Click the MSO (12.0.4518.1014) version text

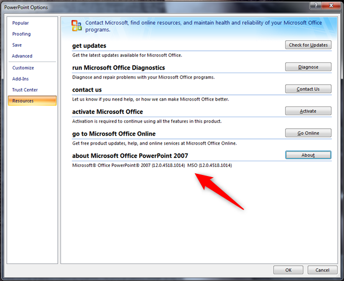[x=210, y=165]
